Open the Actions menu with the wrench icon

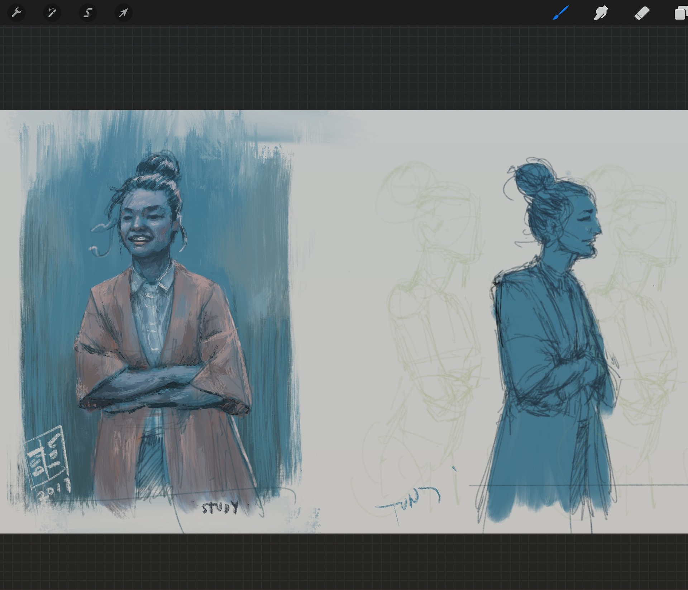(x=16, y=13)
